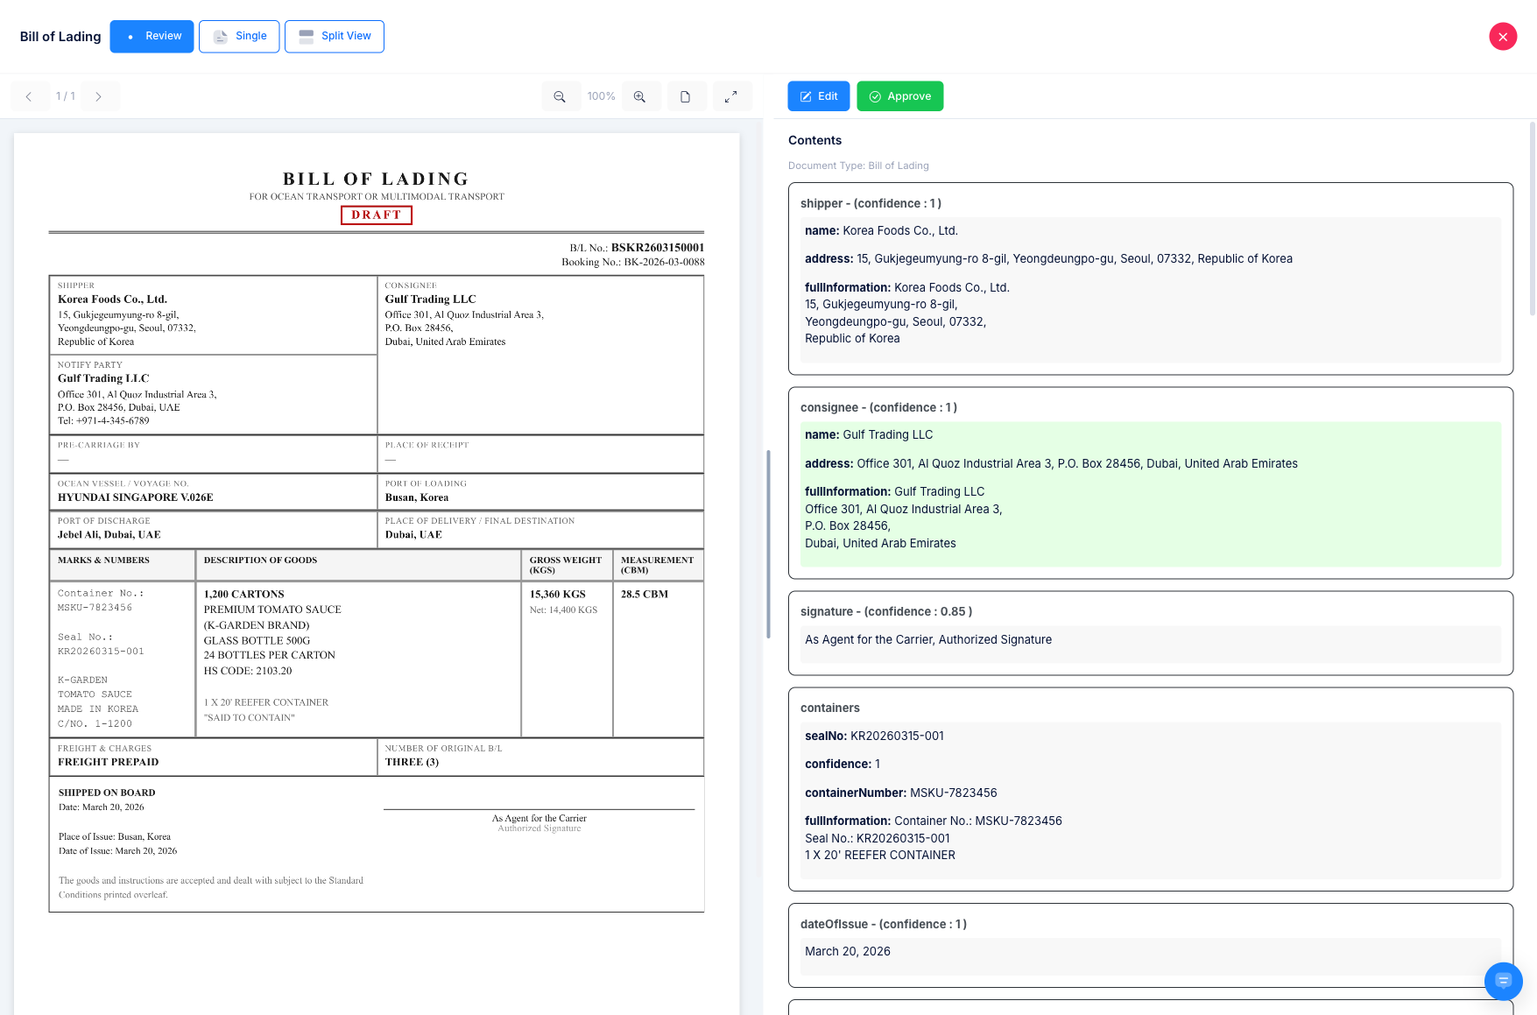Switch to Review mode

tap(152, 37)
